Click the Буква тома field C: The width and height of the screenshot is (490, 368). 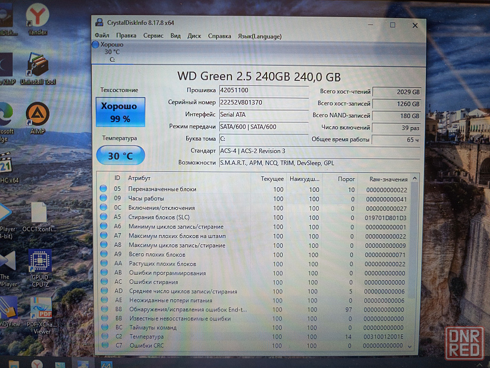(x=264, y=139)
